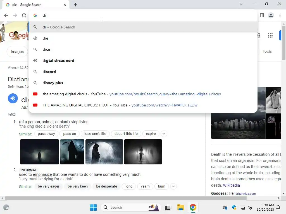The width and height of the screenshot is (286, 214).
Task: Open the Chrome profile avatar
Action: pyautogui.click(x=271, y=15)
